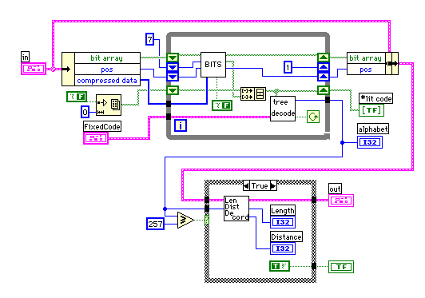Select the tree decode subVI
425x298 pixels.
[x=283, y=109]
